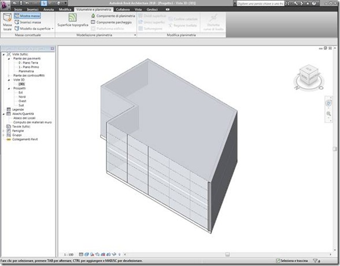Image resolution: width=340 pixels, height=266 pixels.
Task: Toggle the Seleziona e trascina checkbox
Action: [x=278, y=261]
